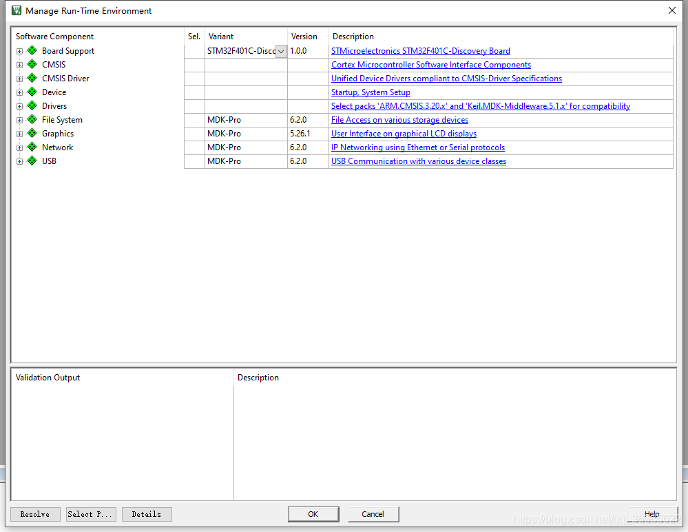The width and height of the screenshot is (688, 532).
Task: Click the Network green diamond icon
Action: click(32, 147)
